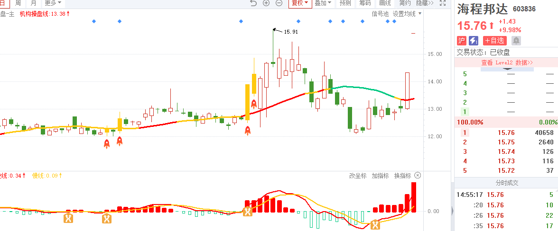Open the 分时成交 tick trades header

(x=506, y=183)
